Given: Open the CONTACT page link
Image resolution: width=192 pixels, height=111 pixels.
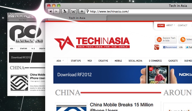Looking at the screenshot, I should point(183,25).
